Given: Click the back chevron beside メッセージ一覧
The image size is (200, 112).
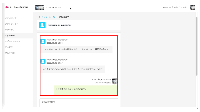Looking at the screenshot, I should pos(39,17).
